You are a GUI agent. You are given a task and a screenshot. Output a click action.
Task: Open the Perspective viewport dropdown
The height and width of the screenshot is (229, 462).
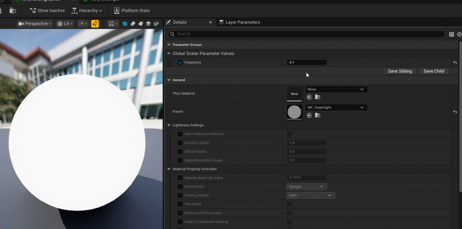[x=35, y=23]
